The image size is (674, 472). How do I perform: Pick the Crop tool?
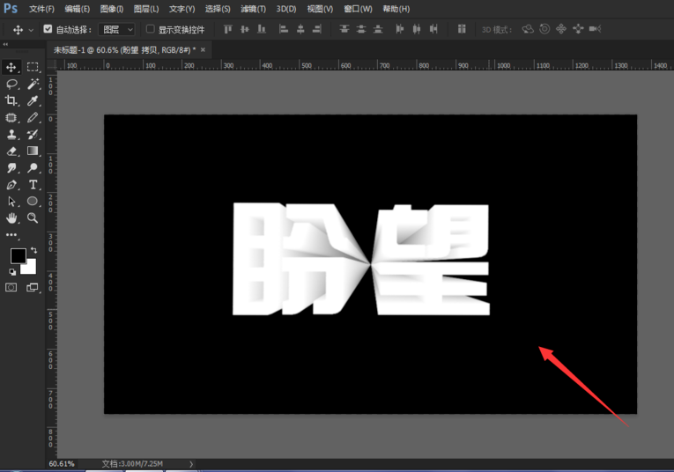pyautogui.click(x=12, y=100)
